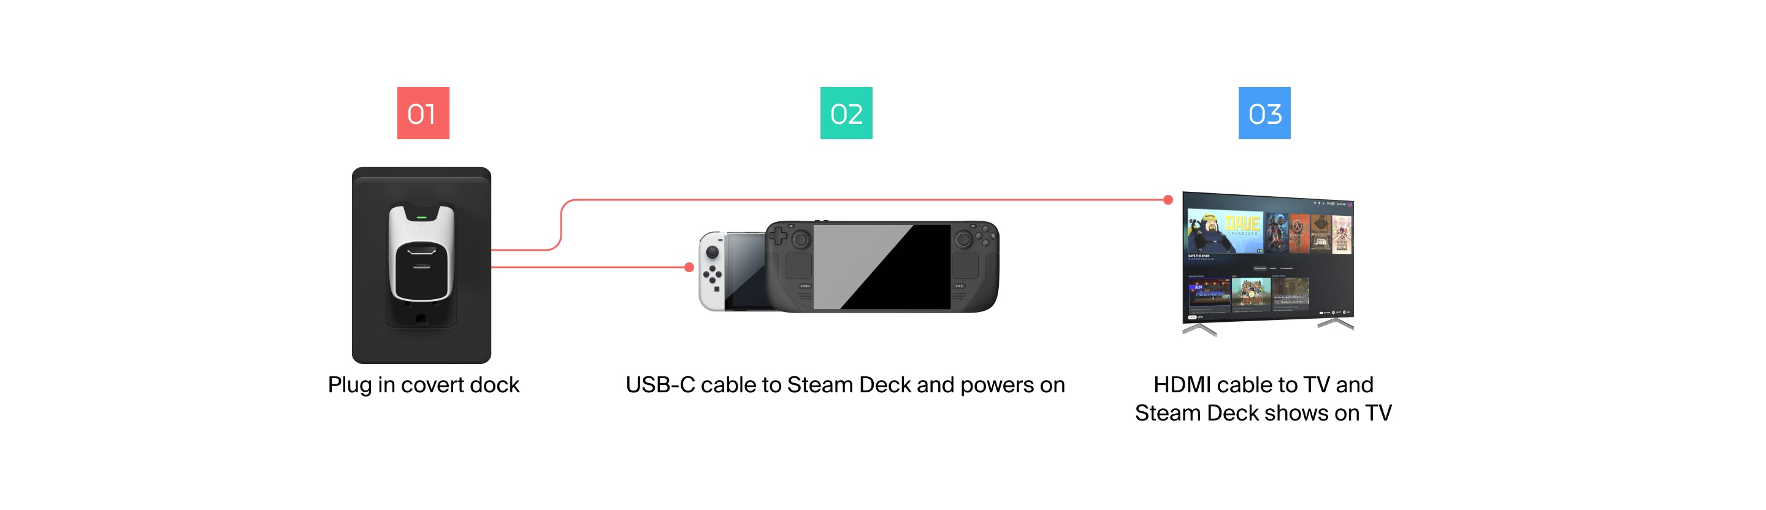Click the Steam Deck handheld image
This screenshot has height=510, width=1766.
pos(882,266)
